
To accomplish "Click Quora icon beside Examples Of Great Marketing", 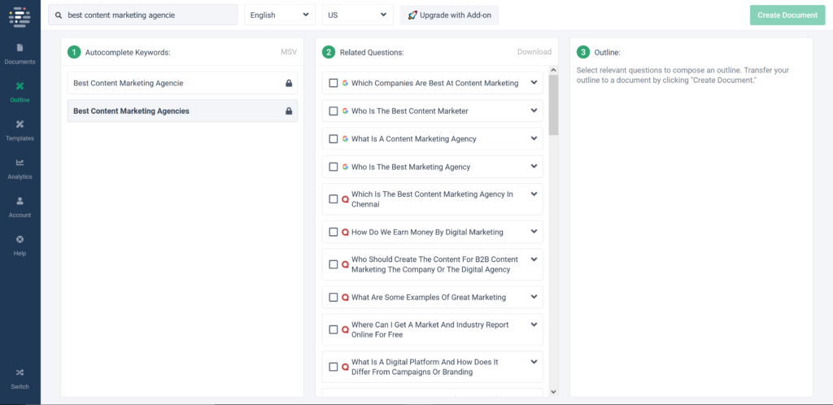I will tap(345, 298).
